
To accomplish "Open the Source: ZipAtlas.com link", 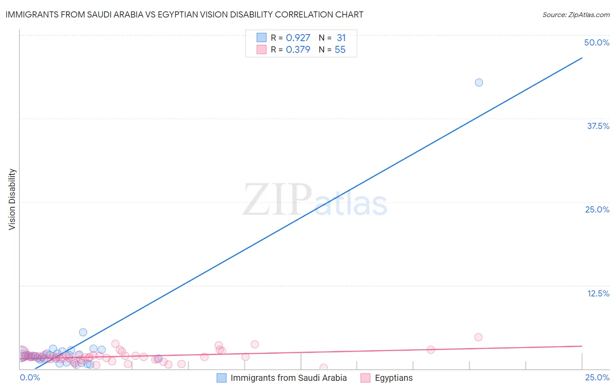I will pyautogui.click(x=576, y=14).
